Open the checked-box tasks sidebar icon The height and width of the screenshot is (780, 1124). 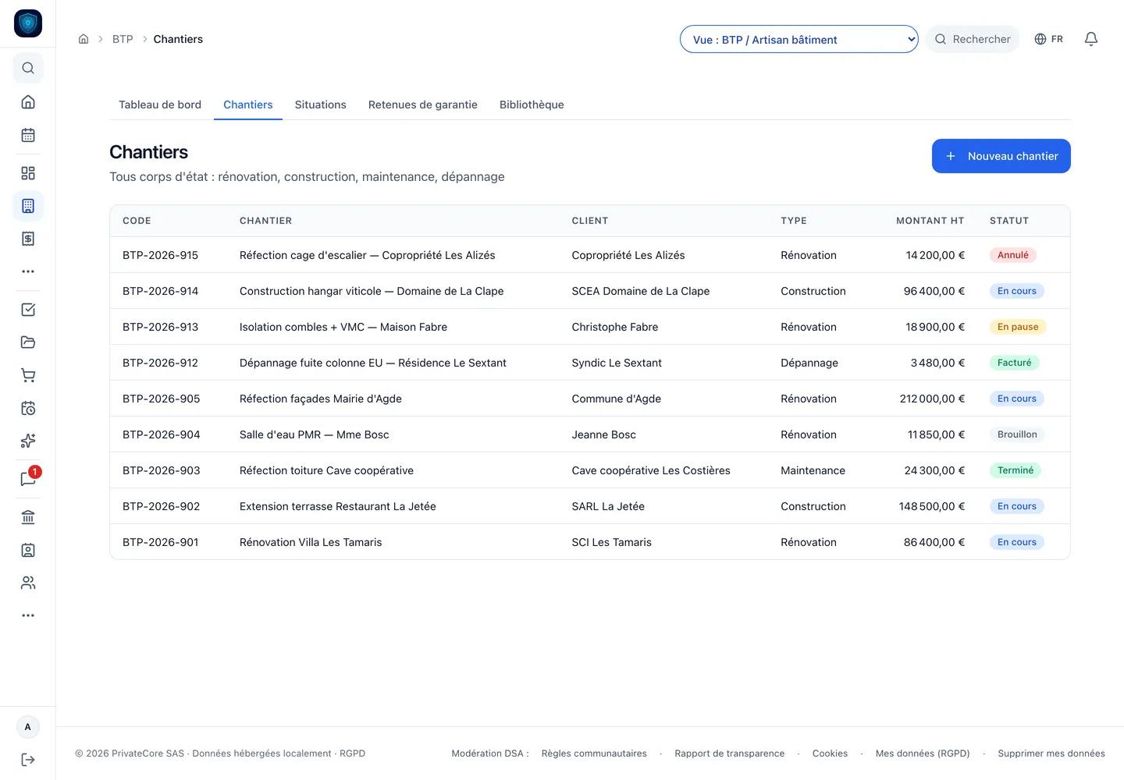28,310
